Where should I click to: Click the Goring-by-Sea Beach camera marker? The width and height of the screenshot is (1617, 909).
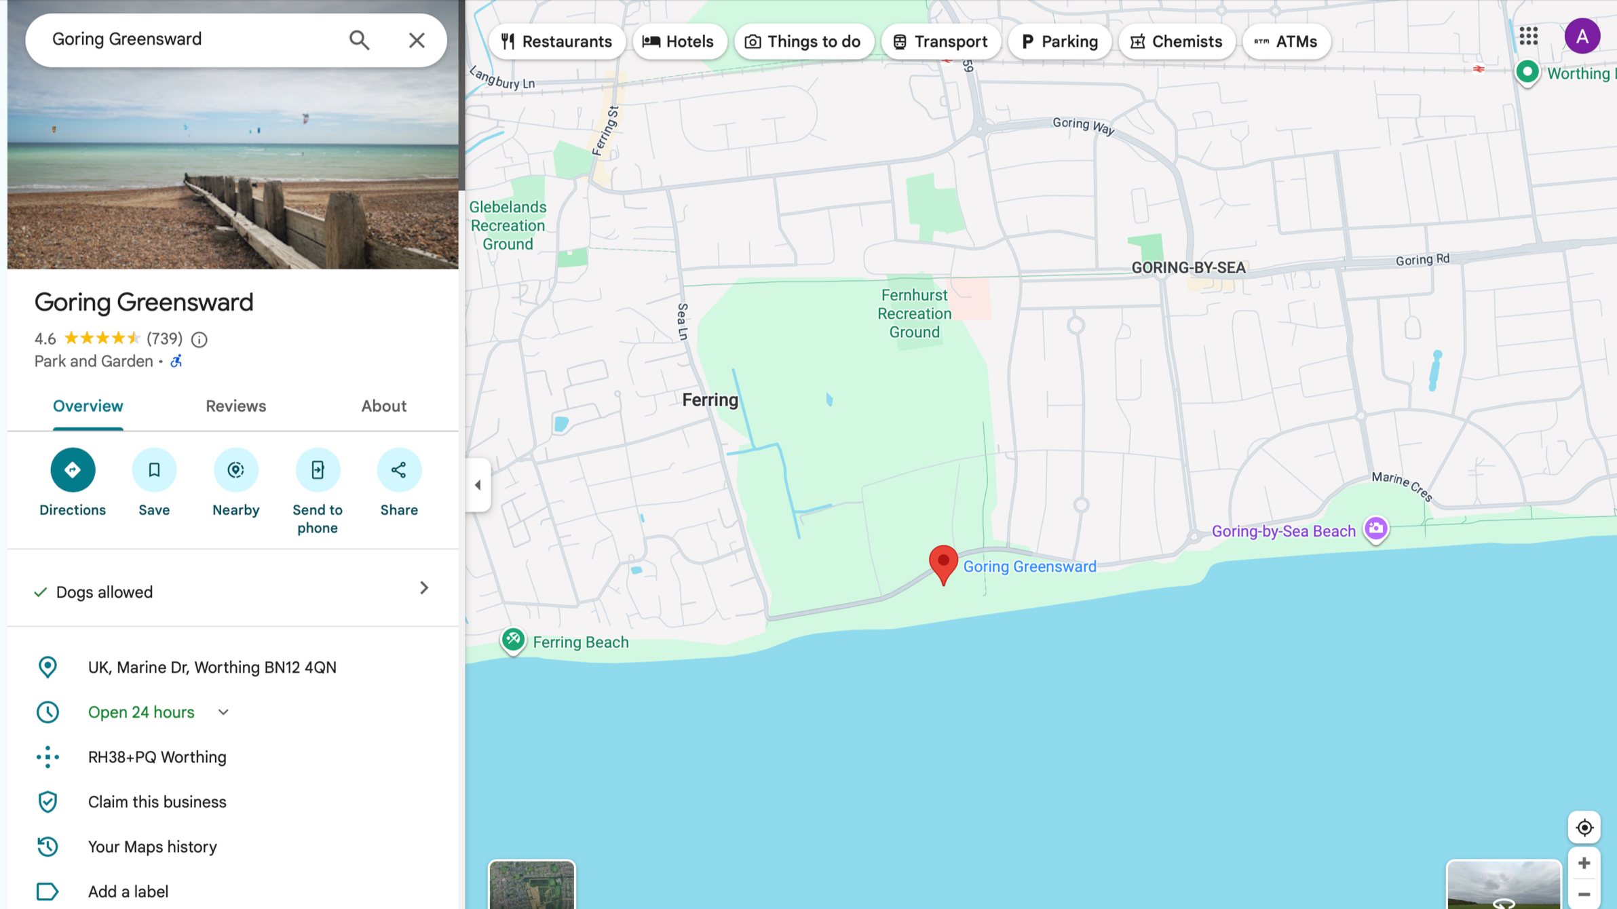click(1376, 528)
